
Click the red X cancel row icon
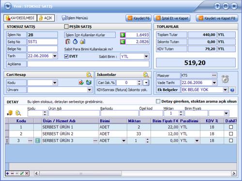[27, 173]
